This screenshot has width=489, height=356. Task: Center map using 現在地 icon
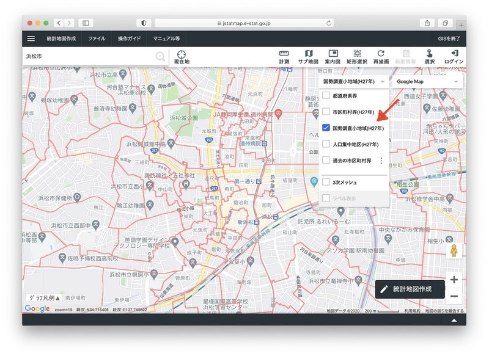coord(182,57)
